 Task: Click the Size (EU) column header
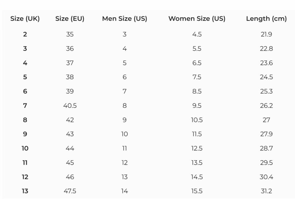click(x=70, y=19)
